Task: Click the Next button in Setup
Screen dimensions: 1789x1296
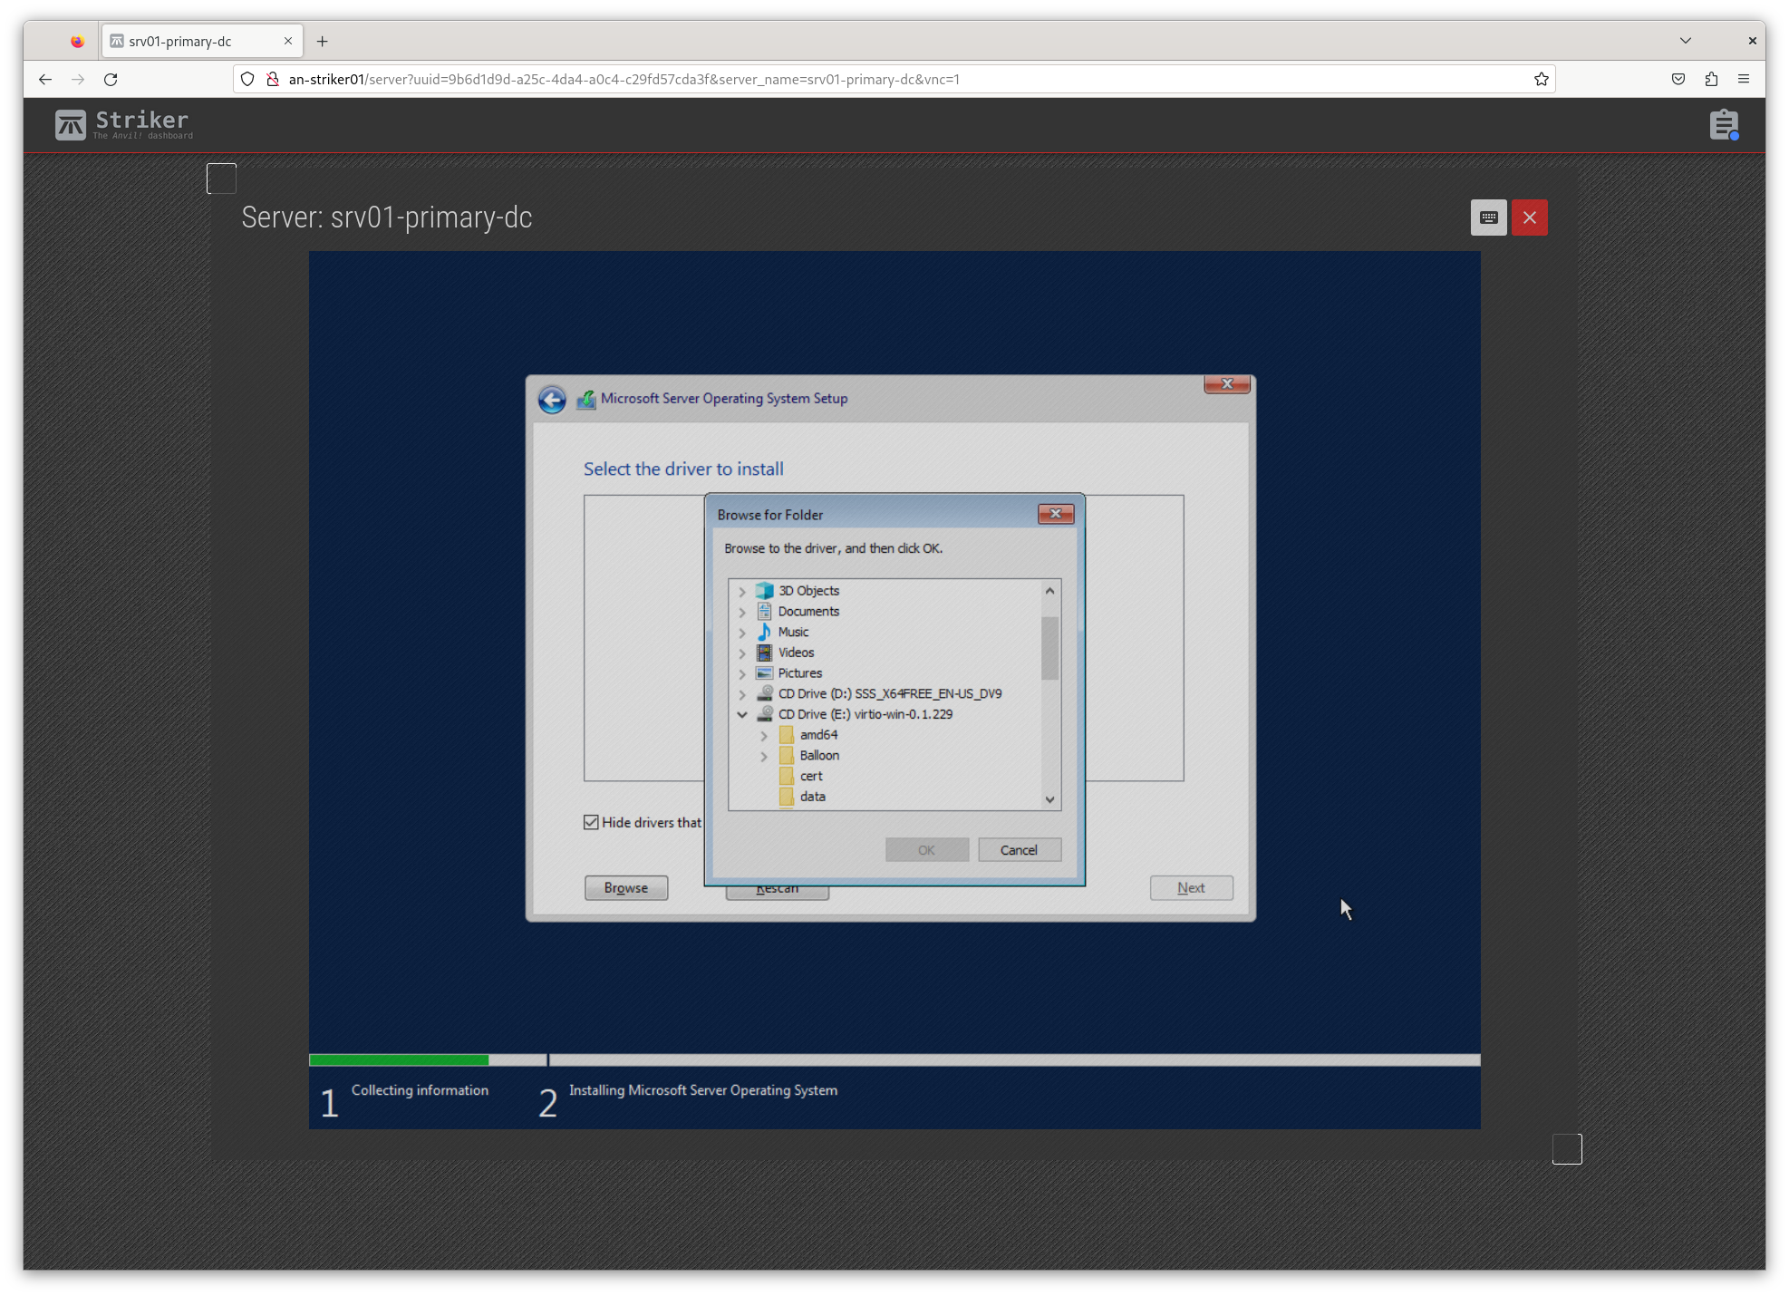Action: [x=1191, y=888]
